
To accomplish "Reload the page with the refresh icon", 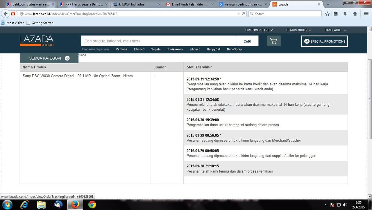I will (243, 14).
